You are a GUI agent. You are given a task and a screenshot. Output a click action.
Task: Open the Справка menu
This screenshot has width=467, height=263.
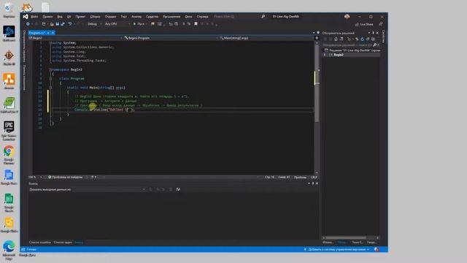click(203, 17)
